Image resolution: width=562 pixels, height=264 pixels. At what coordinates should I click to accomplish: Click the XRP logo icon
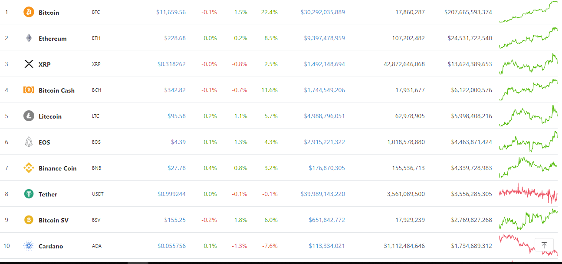click(x=29, y=64)
